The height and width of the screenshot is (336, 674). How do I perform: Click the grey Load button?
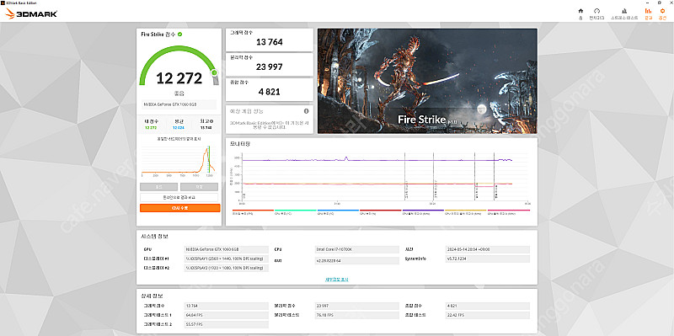pyautogui.click(x=158, y=187)
